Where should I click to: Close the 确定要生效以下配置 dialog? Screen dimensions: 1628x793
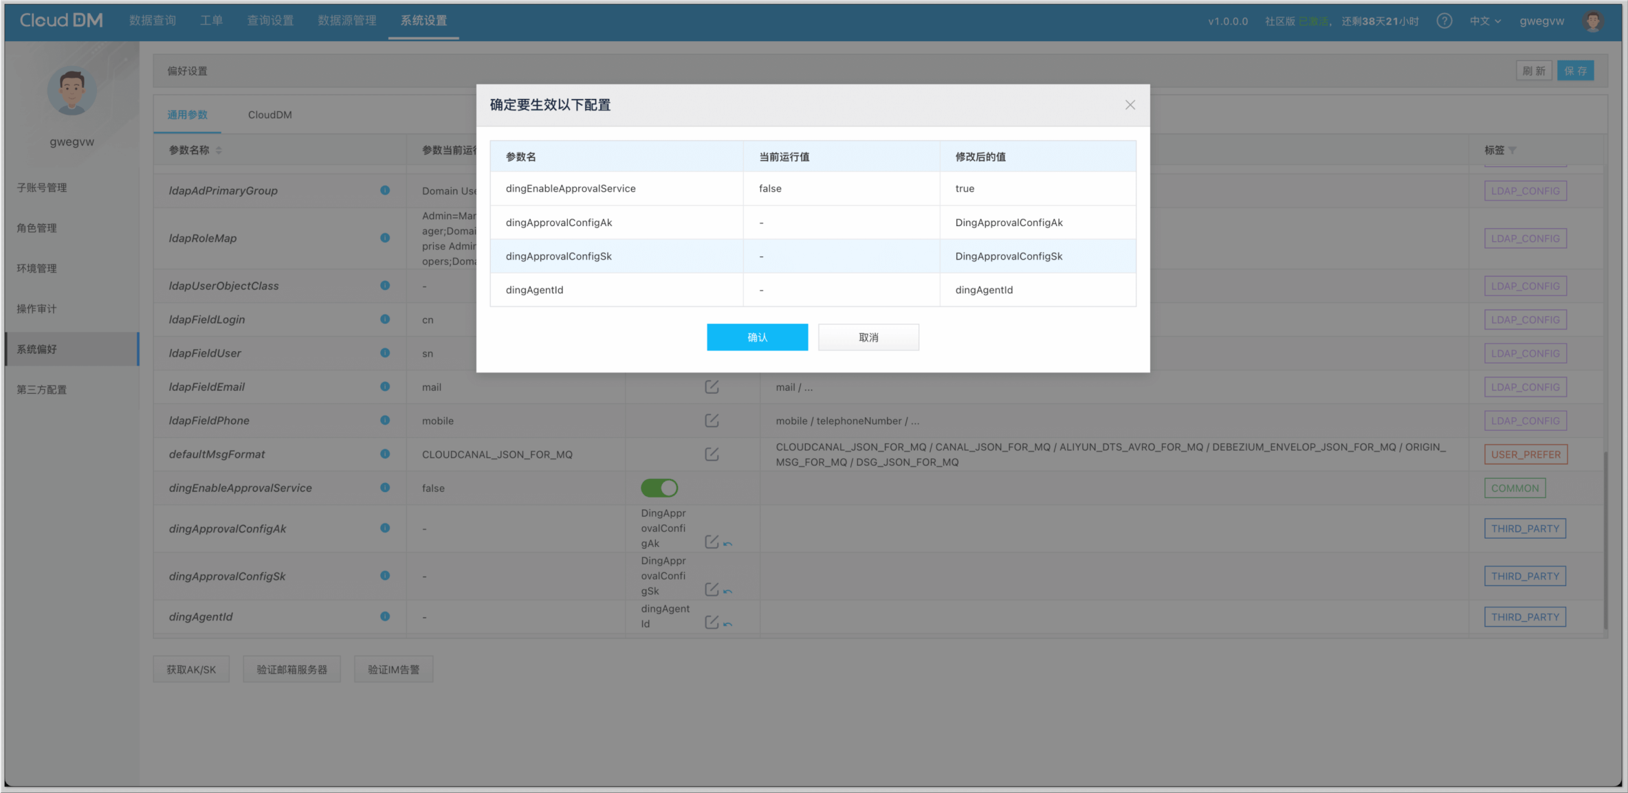coord(1130,105)
